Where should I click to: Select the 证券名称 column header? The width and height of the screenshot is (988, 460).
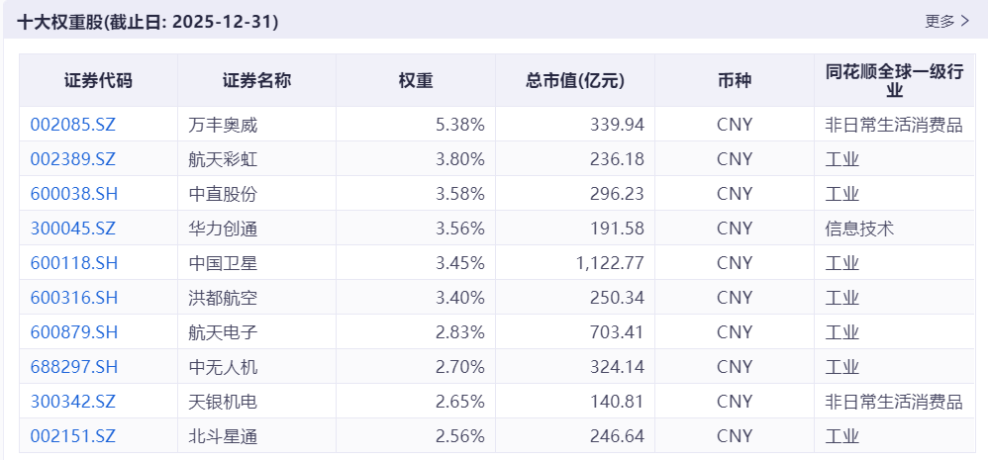[256, 81]
